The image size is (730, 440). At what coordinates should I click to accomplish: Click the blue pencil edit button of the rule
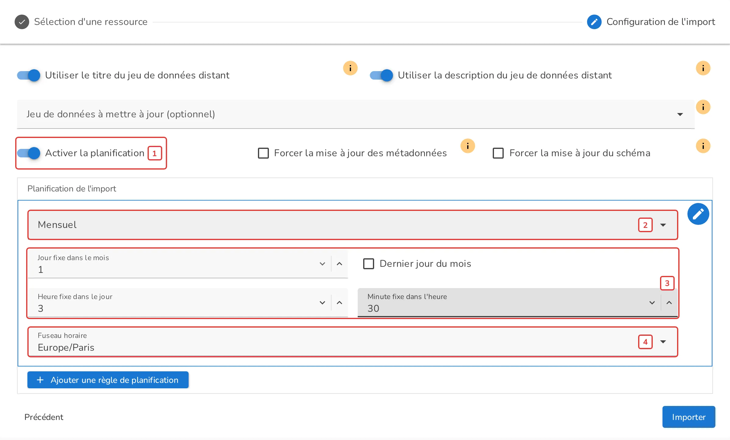(698, 214)
